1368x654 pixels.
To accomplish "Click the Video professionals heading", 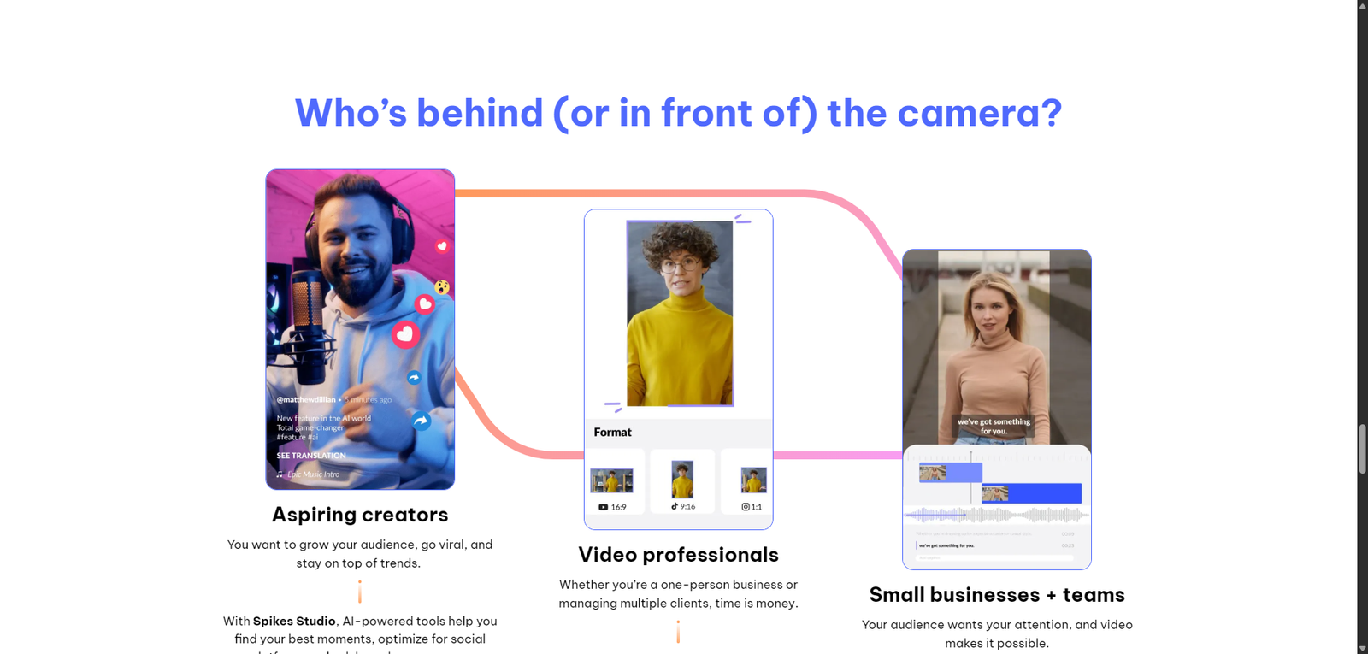I will [x=678, y=555].
